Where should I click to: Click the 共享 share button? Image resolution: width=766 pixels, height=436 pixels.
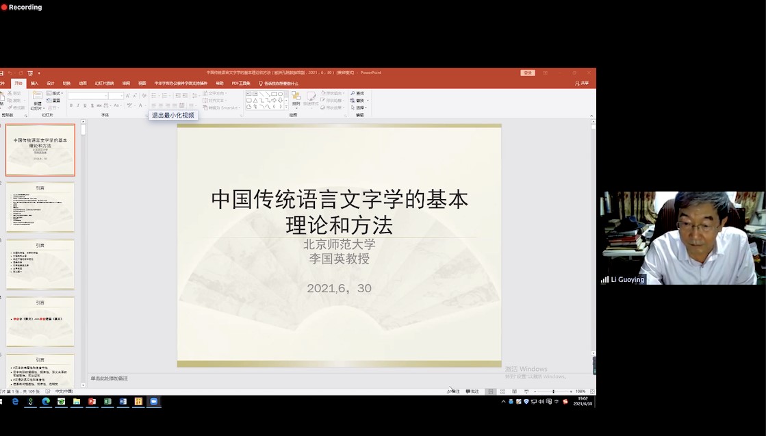[x=582, y=83]
